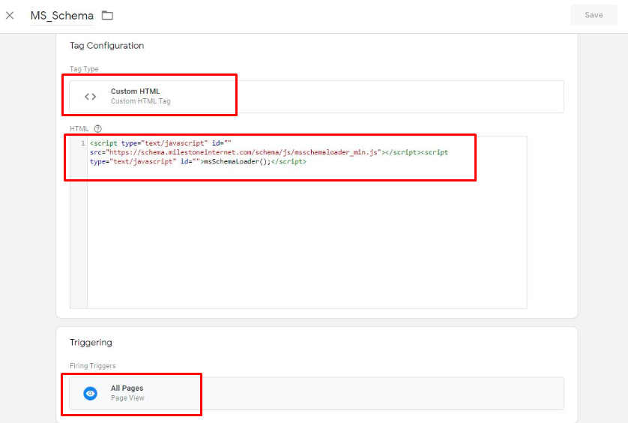Click inside the HTML code editor script line

[x=269, y=152]
